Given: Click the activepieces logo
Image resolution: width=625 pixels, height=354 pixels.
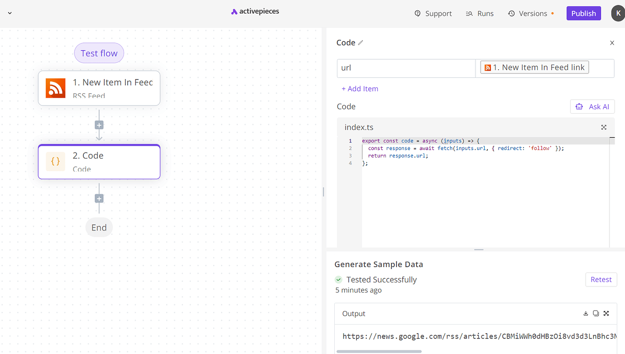Looking at the screenshot, I should 255,11.
